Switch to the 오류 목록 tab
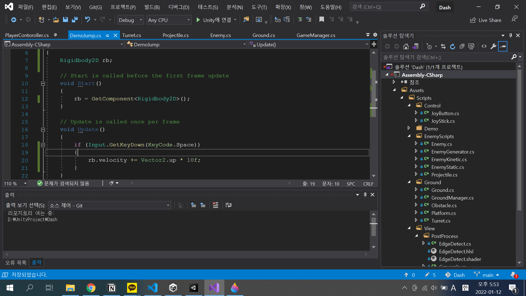This screenshot has width=526, height=296. [x=16, y=263]
